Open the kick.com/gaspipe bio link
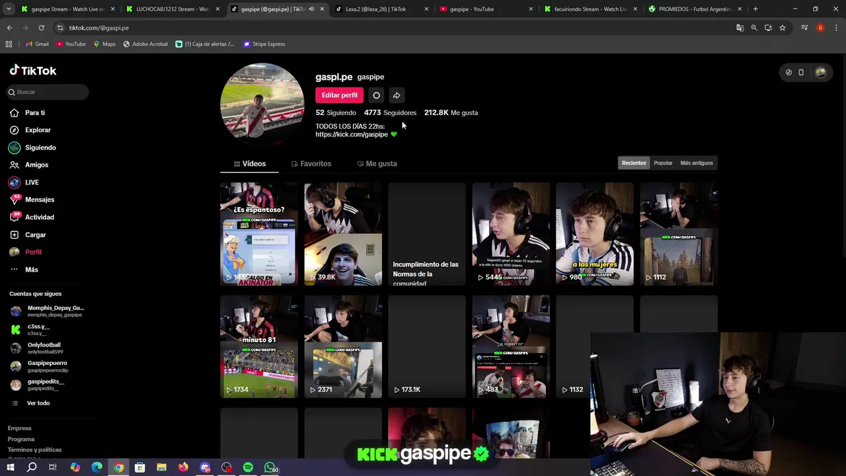The width and height of the screenshot is (846, 476). [x=352, y=134]
